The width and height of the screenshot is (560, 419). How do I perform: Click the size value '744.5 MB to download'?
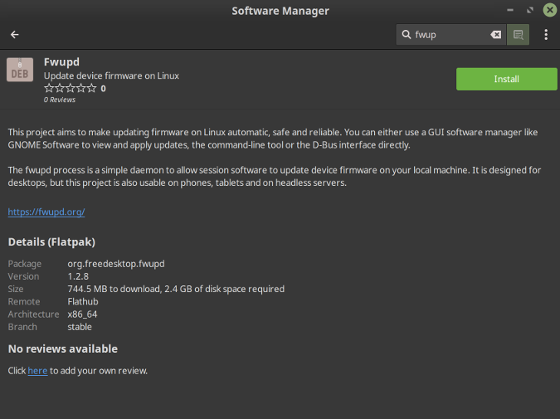click(114, 289)
